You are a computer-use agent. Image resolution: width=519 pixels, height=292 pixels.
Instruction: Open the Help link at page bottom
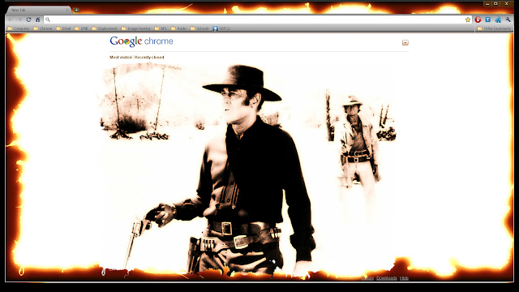point(404,278)
